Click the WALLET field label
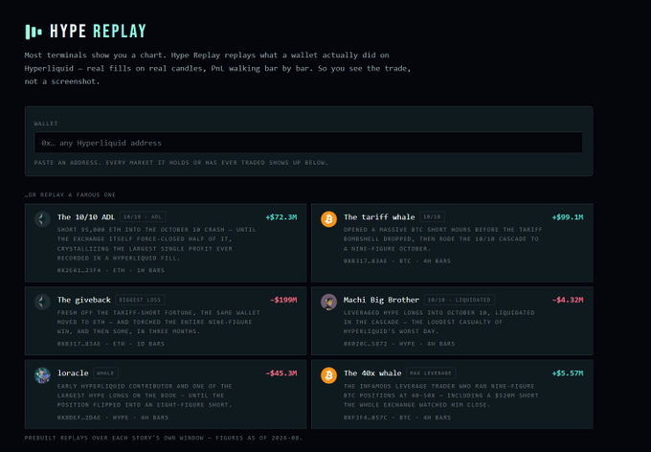This screenshot has width=651, height=452. pyautogui.click(x=46, y=124)
